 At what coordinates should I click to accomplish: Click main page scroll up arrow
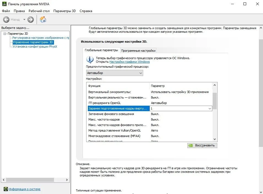(261, 28)
